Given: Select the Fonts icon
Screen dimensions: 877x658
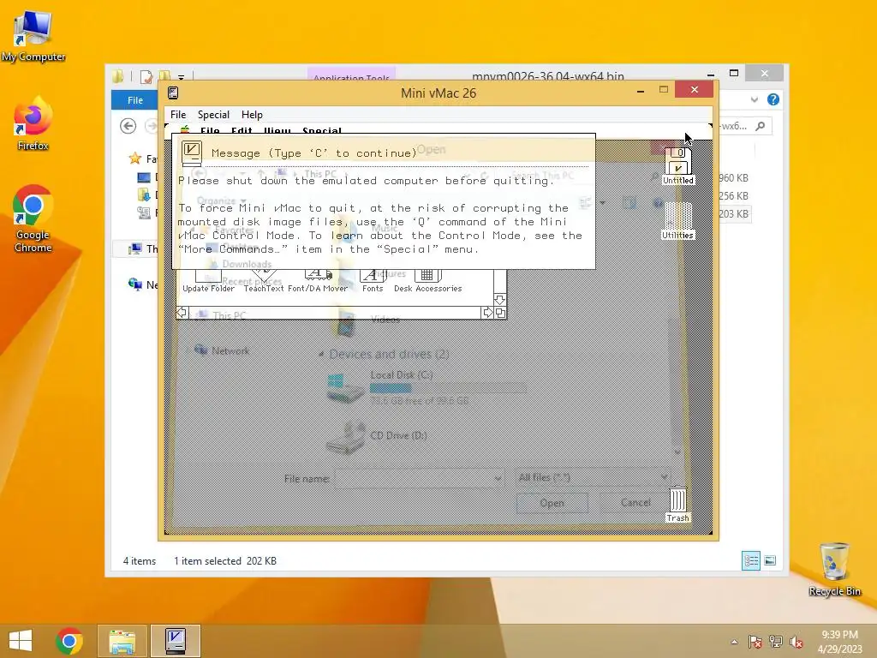Looking at the screenshot, I should 373,281.
